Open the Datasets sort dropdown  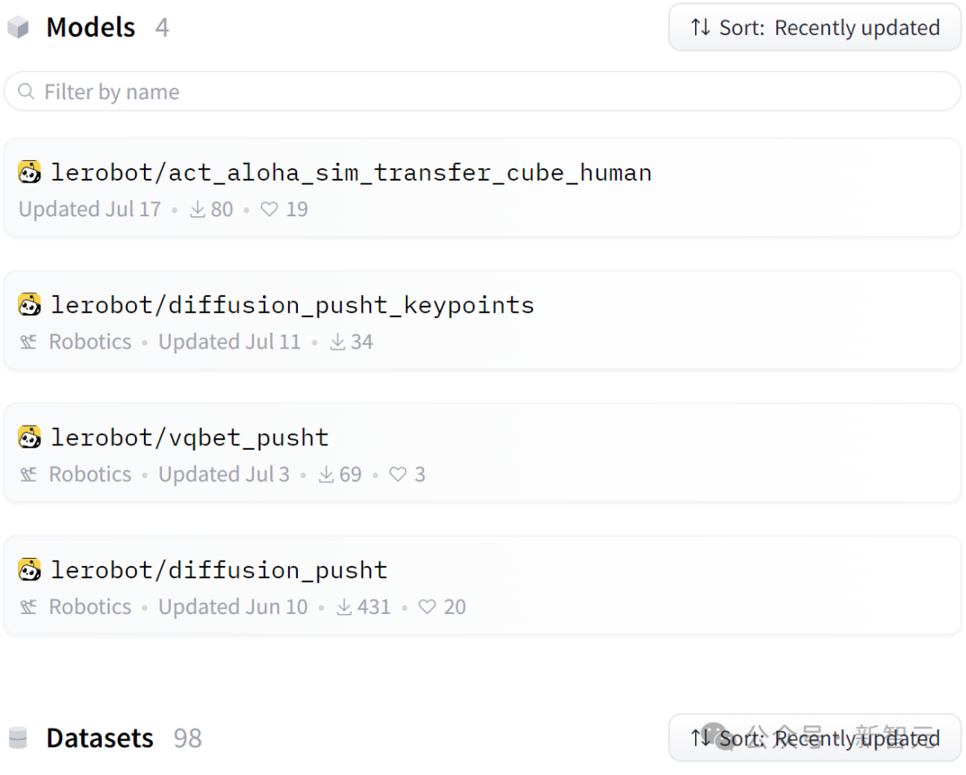(x=815, y=738)
